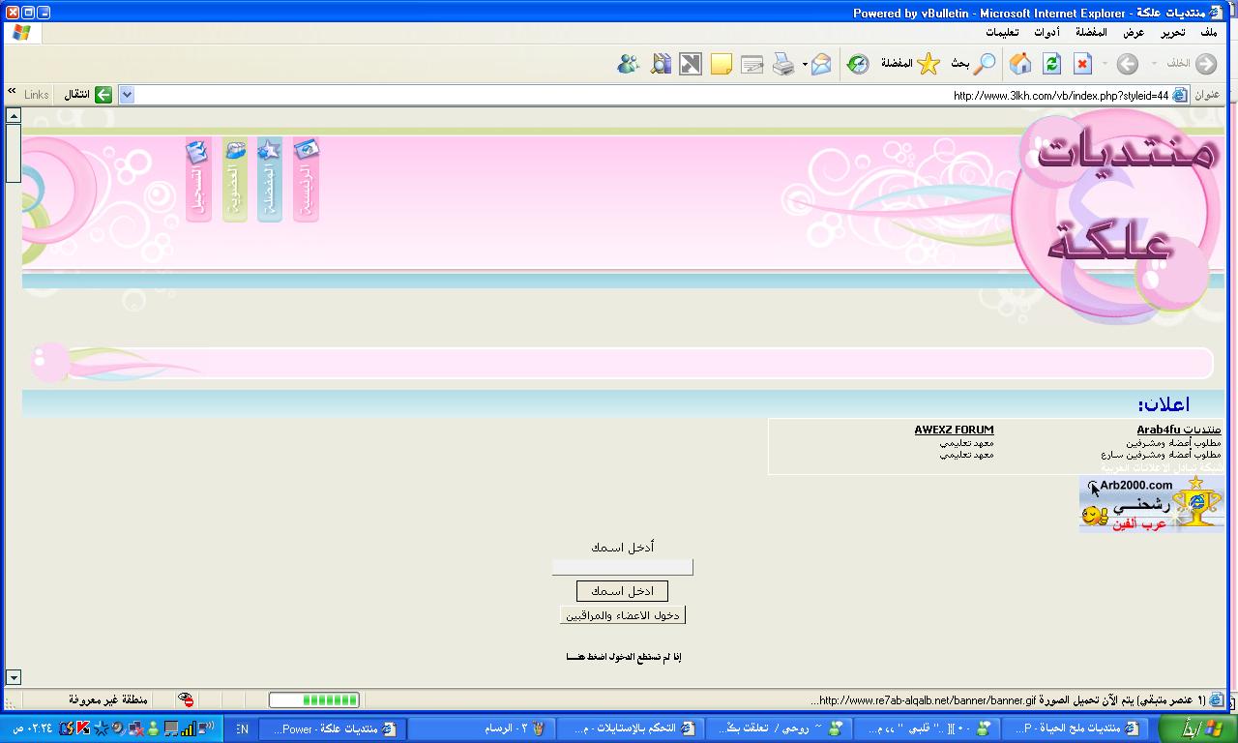Click the Stop loading icon
Viewport: 1238px width, 743px height.
(1082, 65)
